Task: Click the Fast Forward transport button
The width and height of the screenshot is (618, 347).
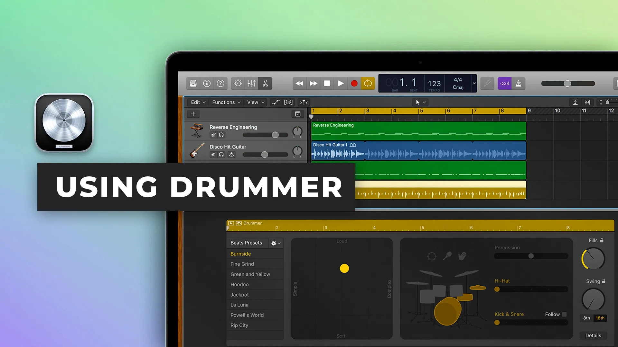Action: tap(313, 84)
